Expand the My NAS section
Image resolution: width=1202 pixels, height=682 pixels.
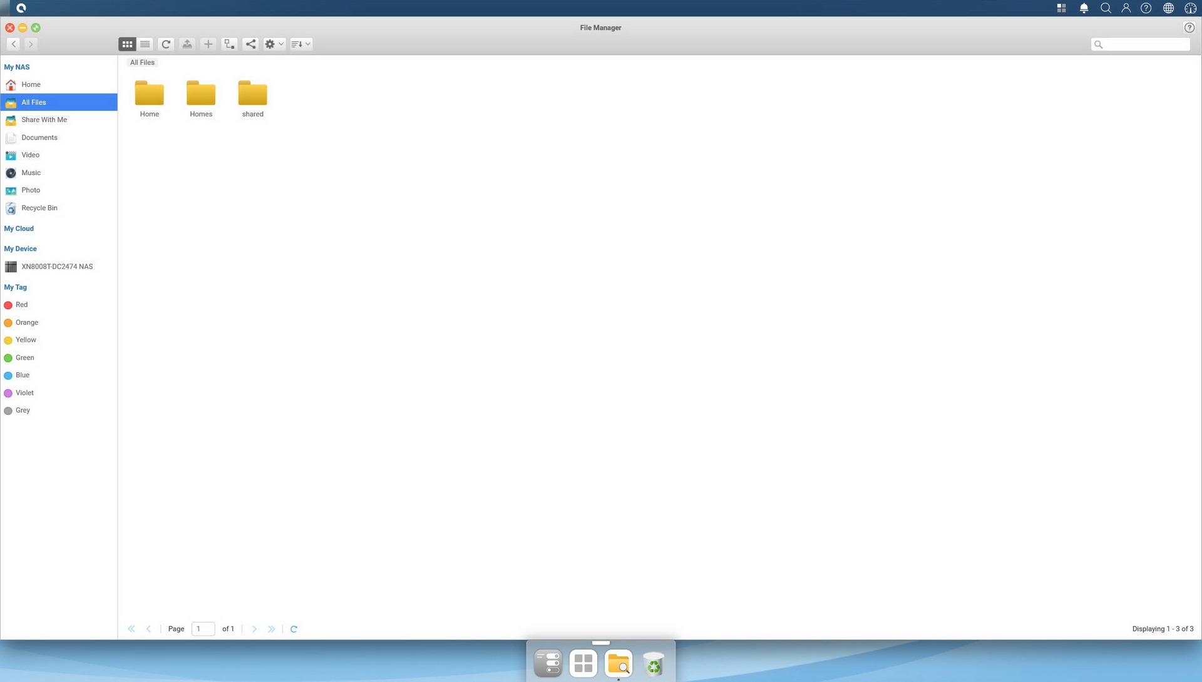[x=17, y=67]
